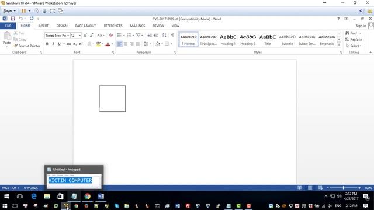This screenshot has height=210, width=374.
Task: Open text effects and typography
Action: [x=89, y=44]
